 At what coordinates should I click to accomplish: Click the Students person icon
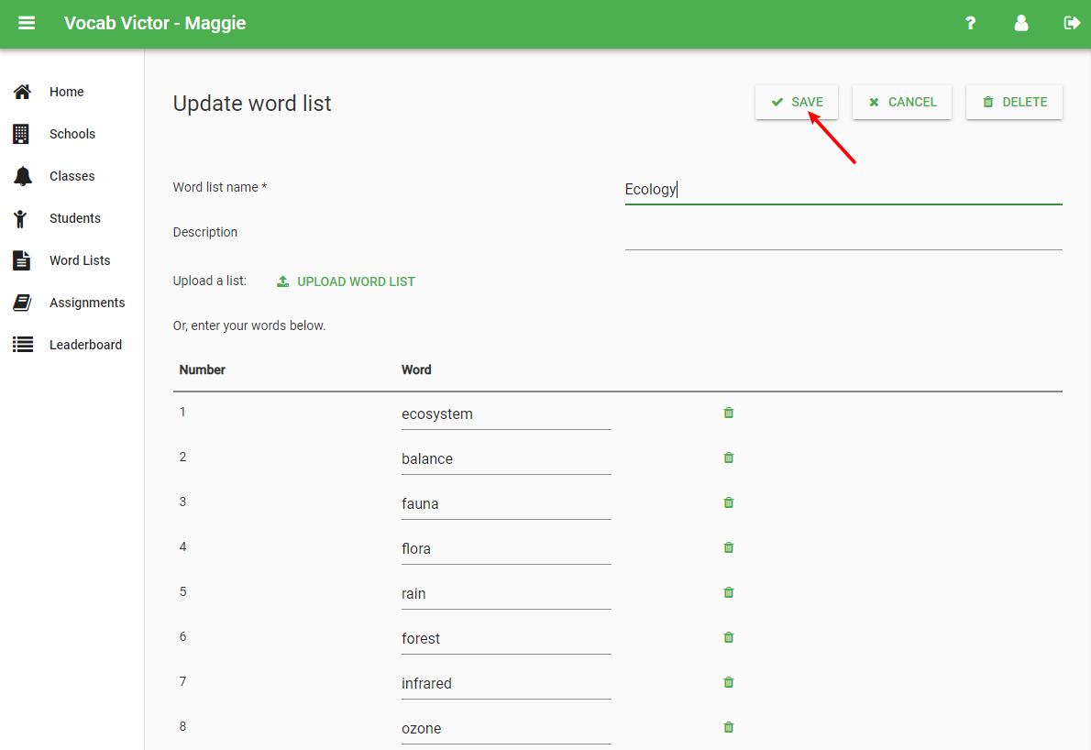click(x=20, y=218)
